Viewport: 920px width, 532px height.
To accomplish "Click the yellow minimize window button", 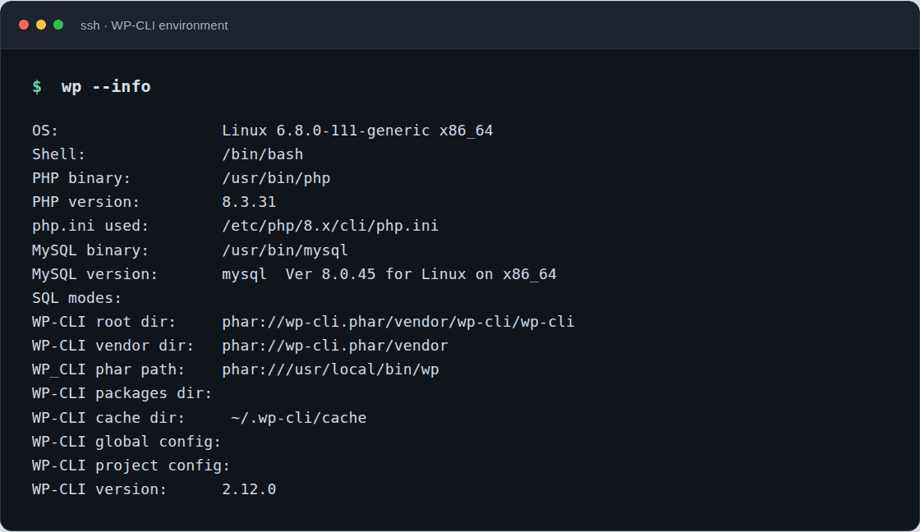I will click(41, 25).
